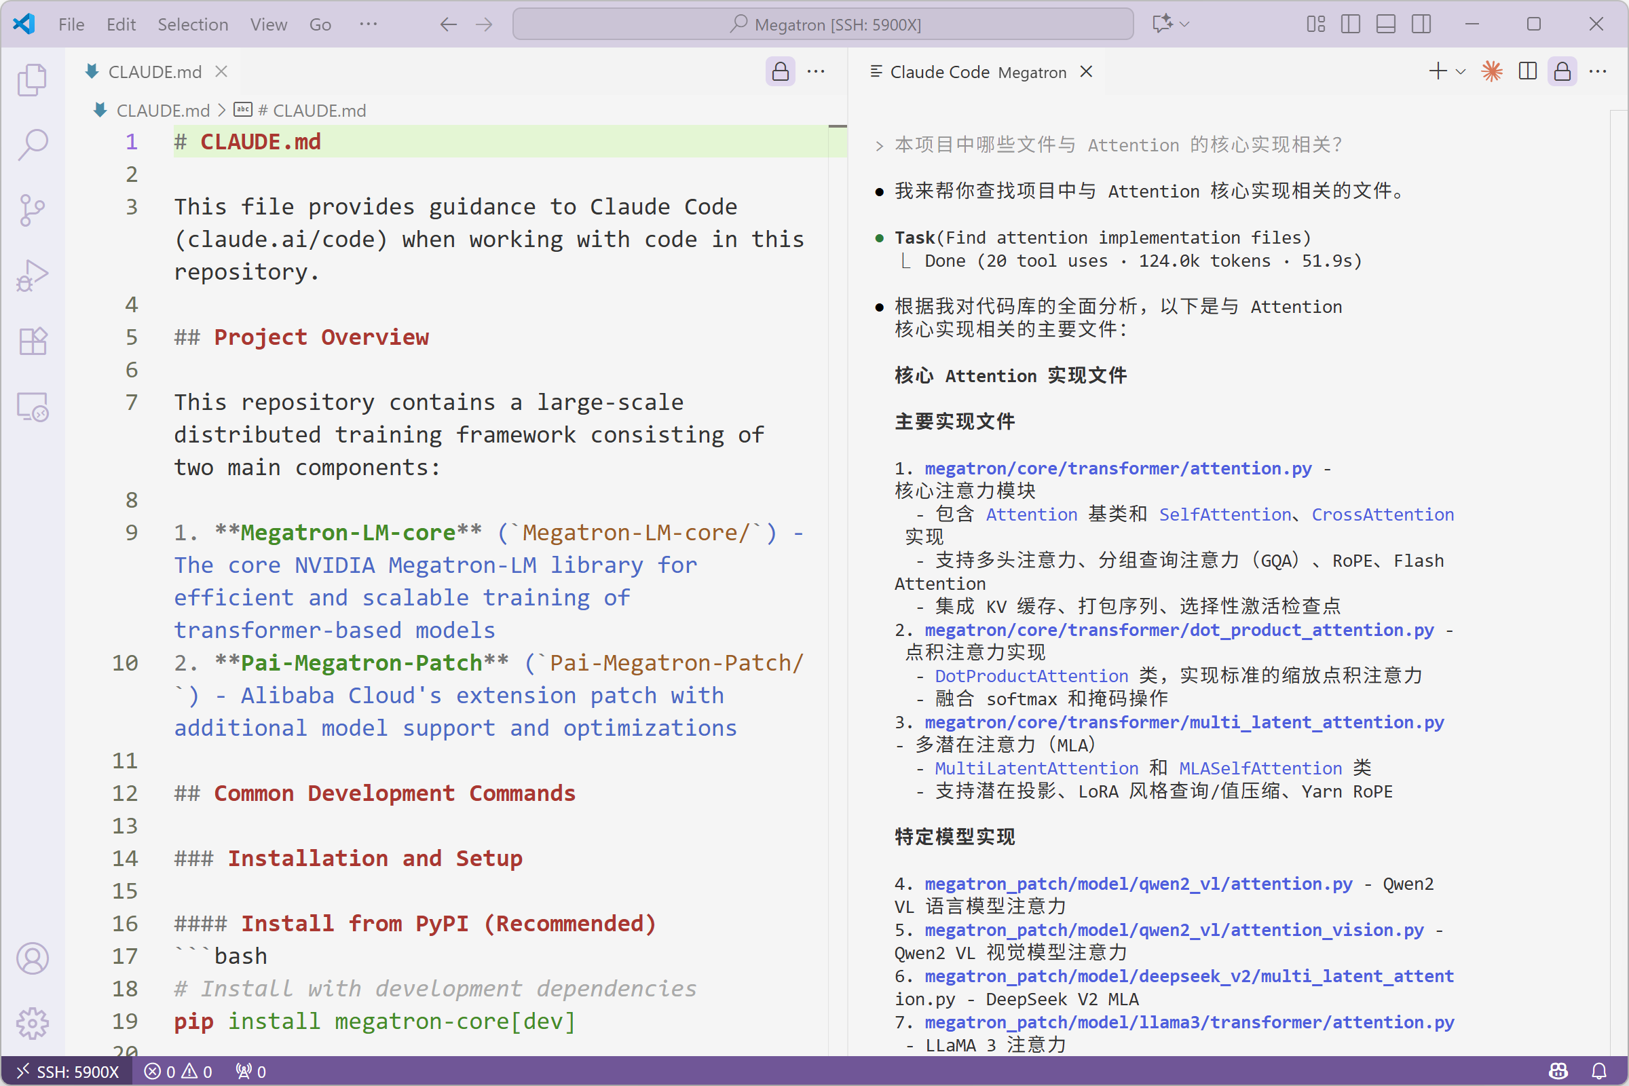Click the SSH: 5900X remote indicator
Screen dimensions: 1629x1086
point(67,1072)
